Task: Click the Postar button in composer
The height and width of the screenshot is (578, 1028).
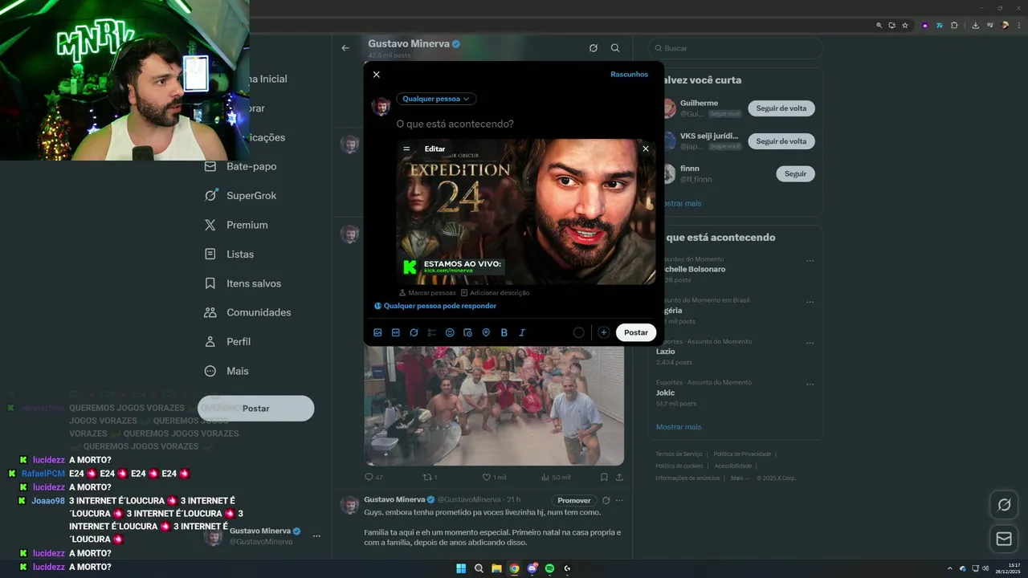Action: pos(636,332)
